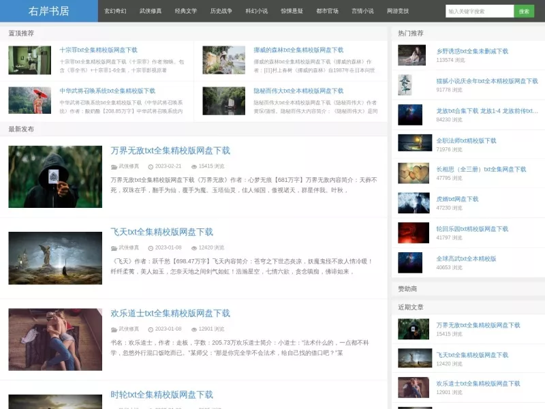
Task: Go to 言情小说 in the navbar
Action: coord(362,11)
